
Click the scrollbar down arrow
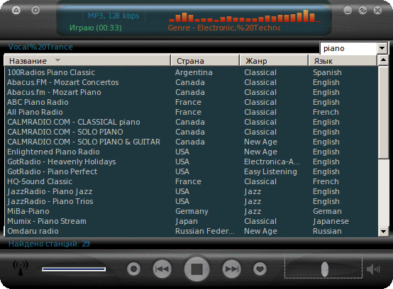383,232
